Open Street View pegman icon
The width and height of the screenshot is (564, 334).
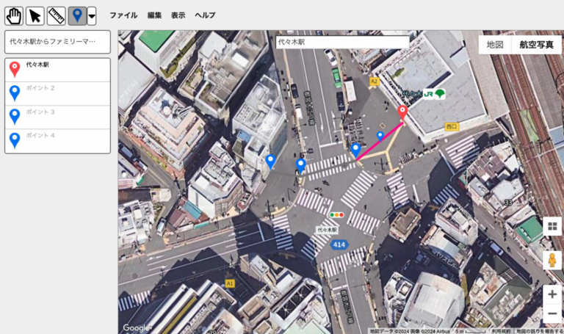(552, 260)
